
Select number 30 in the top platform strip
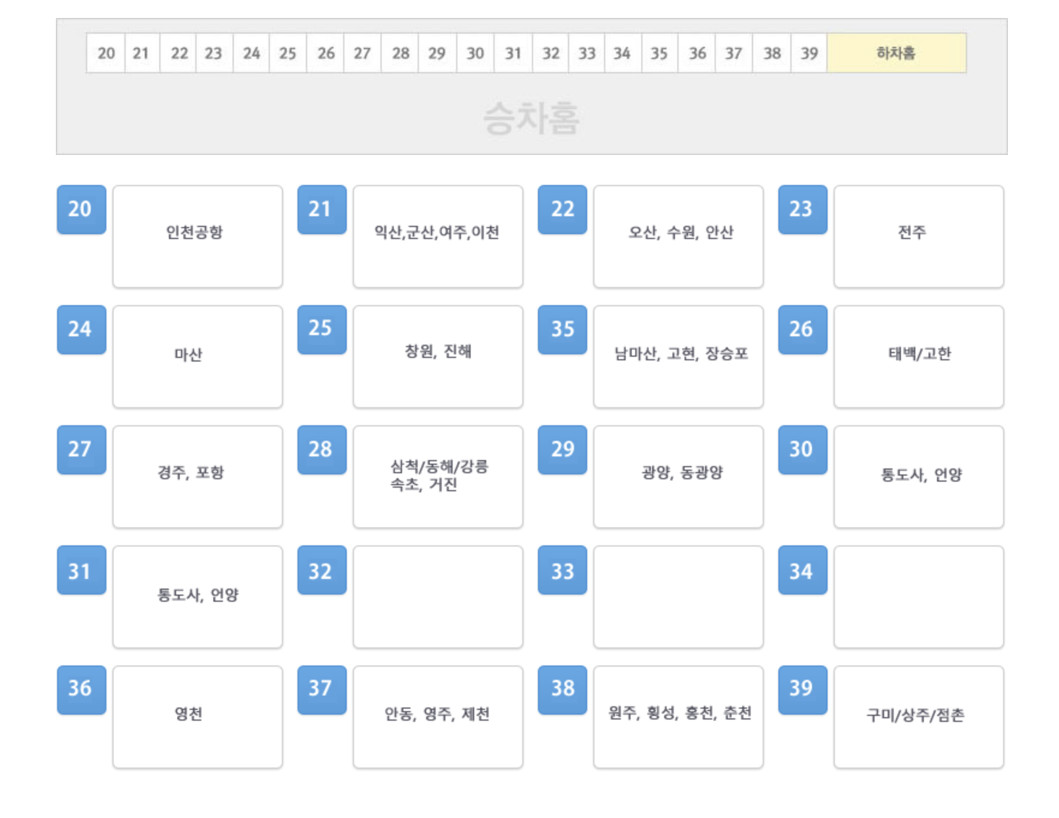[475, 53]
